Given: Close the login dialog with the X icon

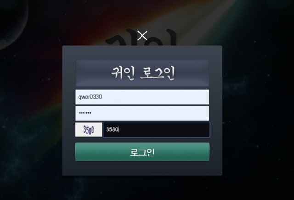Looking at the screenshot, I should coord(142,36).
